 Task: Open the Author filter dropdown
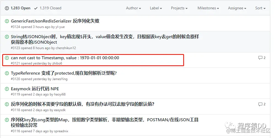coord(133,8)
